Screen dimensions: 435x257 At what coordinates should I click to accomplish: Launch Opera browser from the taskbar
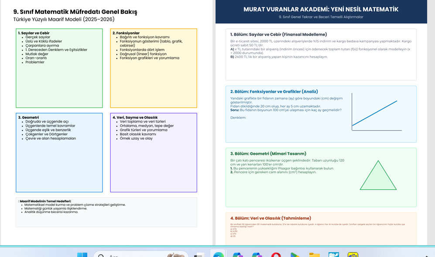[x=275, y=255]
